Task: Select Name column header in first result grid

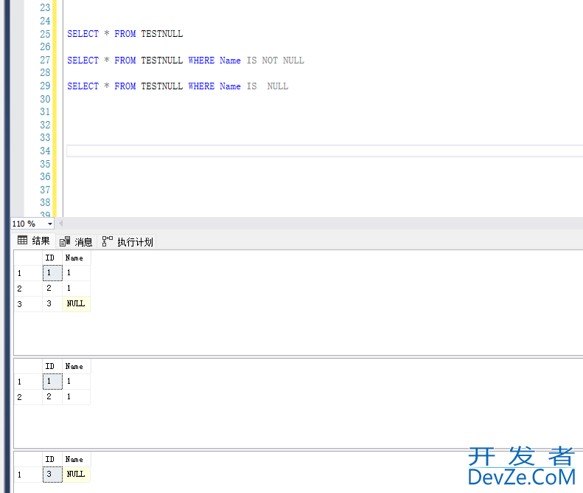Action: click(76, 258)
